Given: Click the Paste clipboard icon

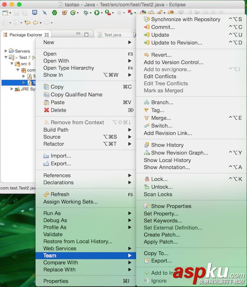Looking at the screenshot, I should tap(46, 102).
